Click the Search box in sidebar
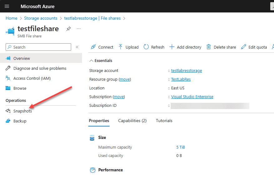Image resolution: width=274 pixels, height=176 pixels. click(38, 47)
